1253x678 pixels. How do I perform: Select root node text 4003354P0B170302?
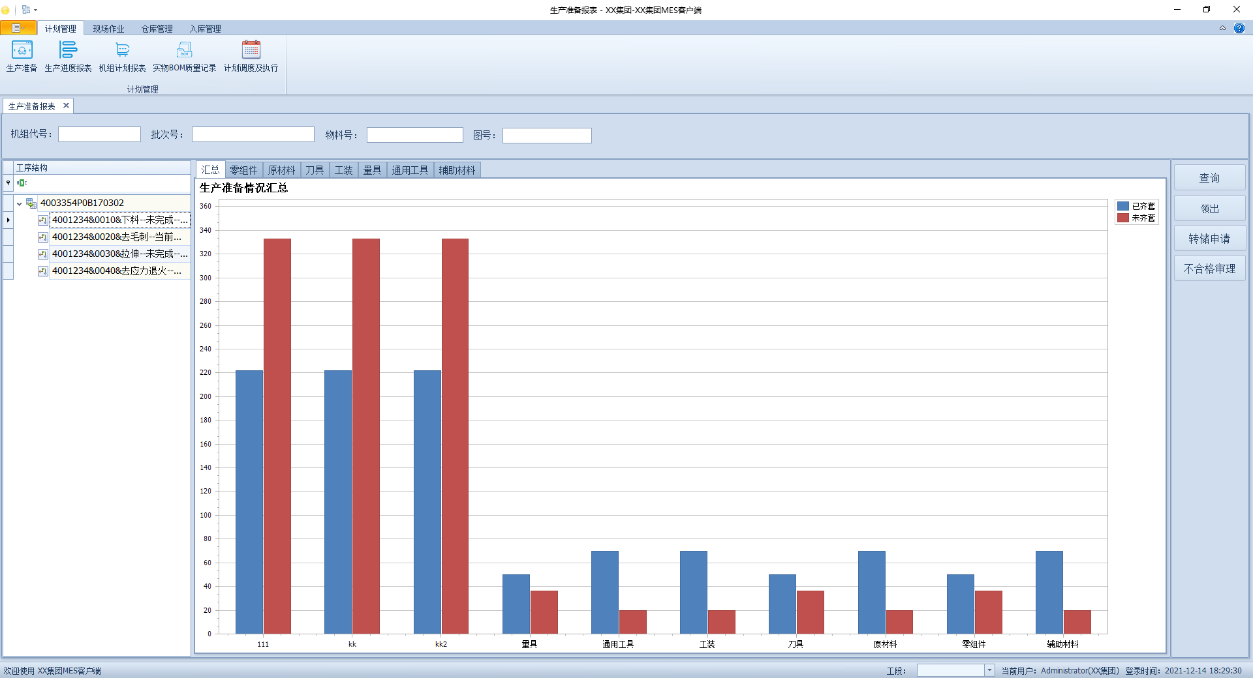tap(82, 203)
